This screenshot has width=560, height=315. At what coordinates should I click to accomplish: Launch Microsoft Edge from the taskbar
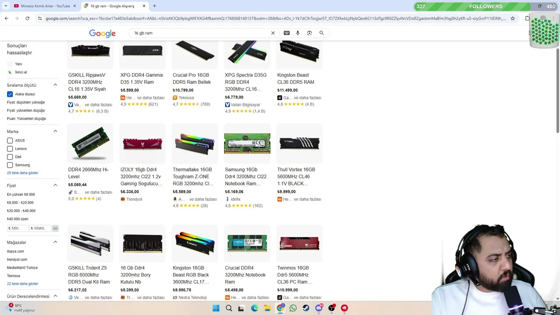[x=255, y=308]
